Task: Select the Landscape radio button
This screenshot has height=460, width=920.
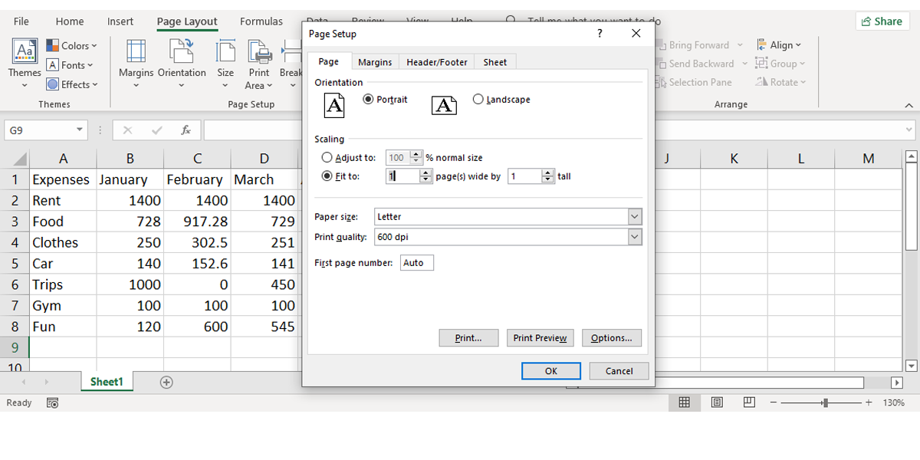Action: [478, 100]
